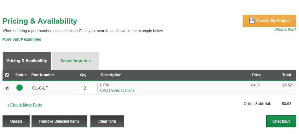Click the Price column header
Screen dimensions: 299x134
257,75
